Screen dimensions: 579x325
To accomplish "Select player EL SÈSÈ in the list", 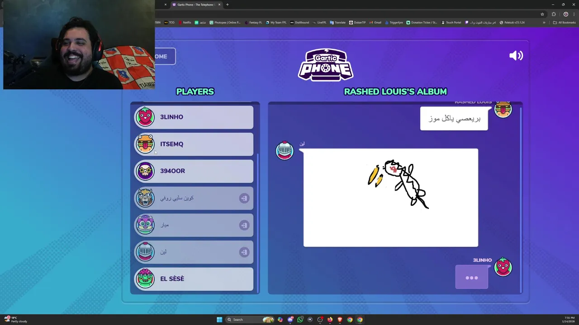I will click(194, 279).
